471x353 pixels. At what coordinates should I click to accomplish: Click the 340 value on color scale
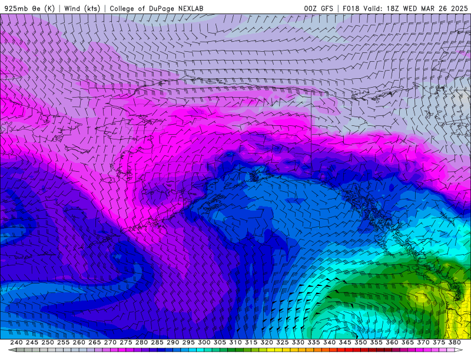329,342
